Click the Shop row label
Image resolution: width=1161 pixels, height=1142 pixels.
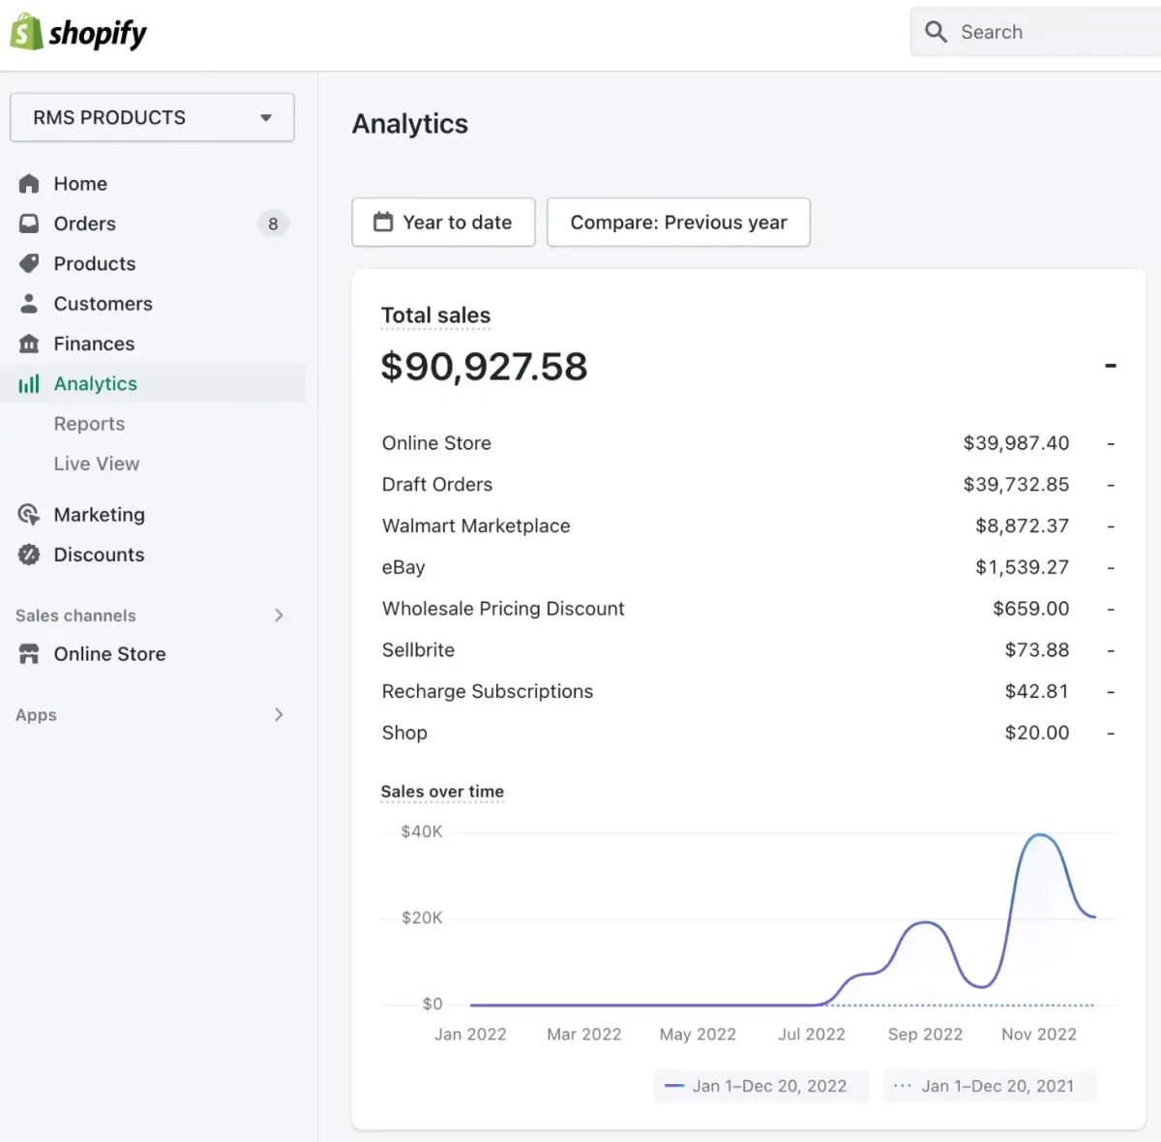pyautogui.click(x=404, y=734)
